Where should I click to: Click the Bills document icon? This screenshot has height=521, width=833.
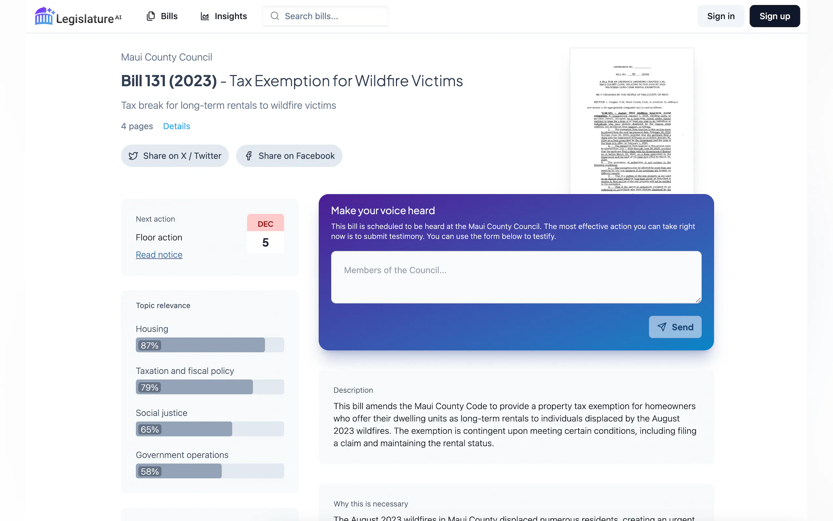point(151,16)
